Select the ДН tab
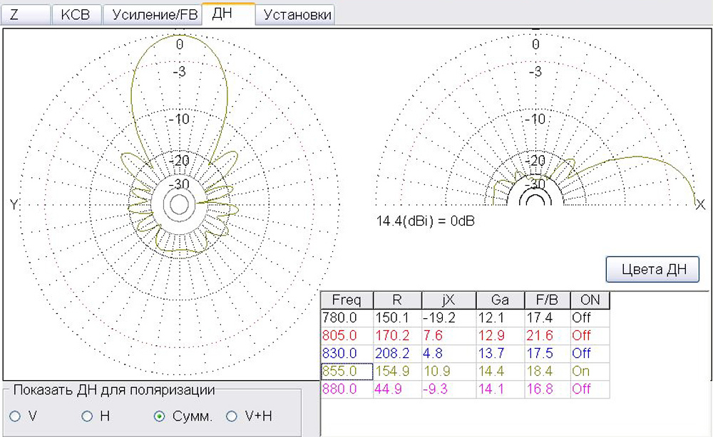This screenshot has width=713, height=437. pos(227,14)
